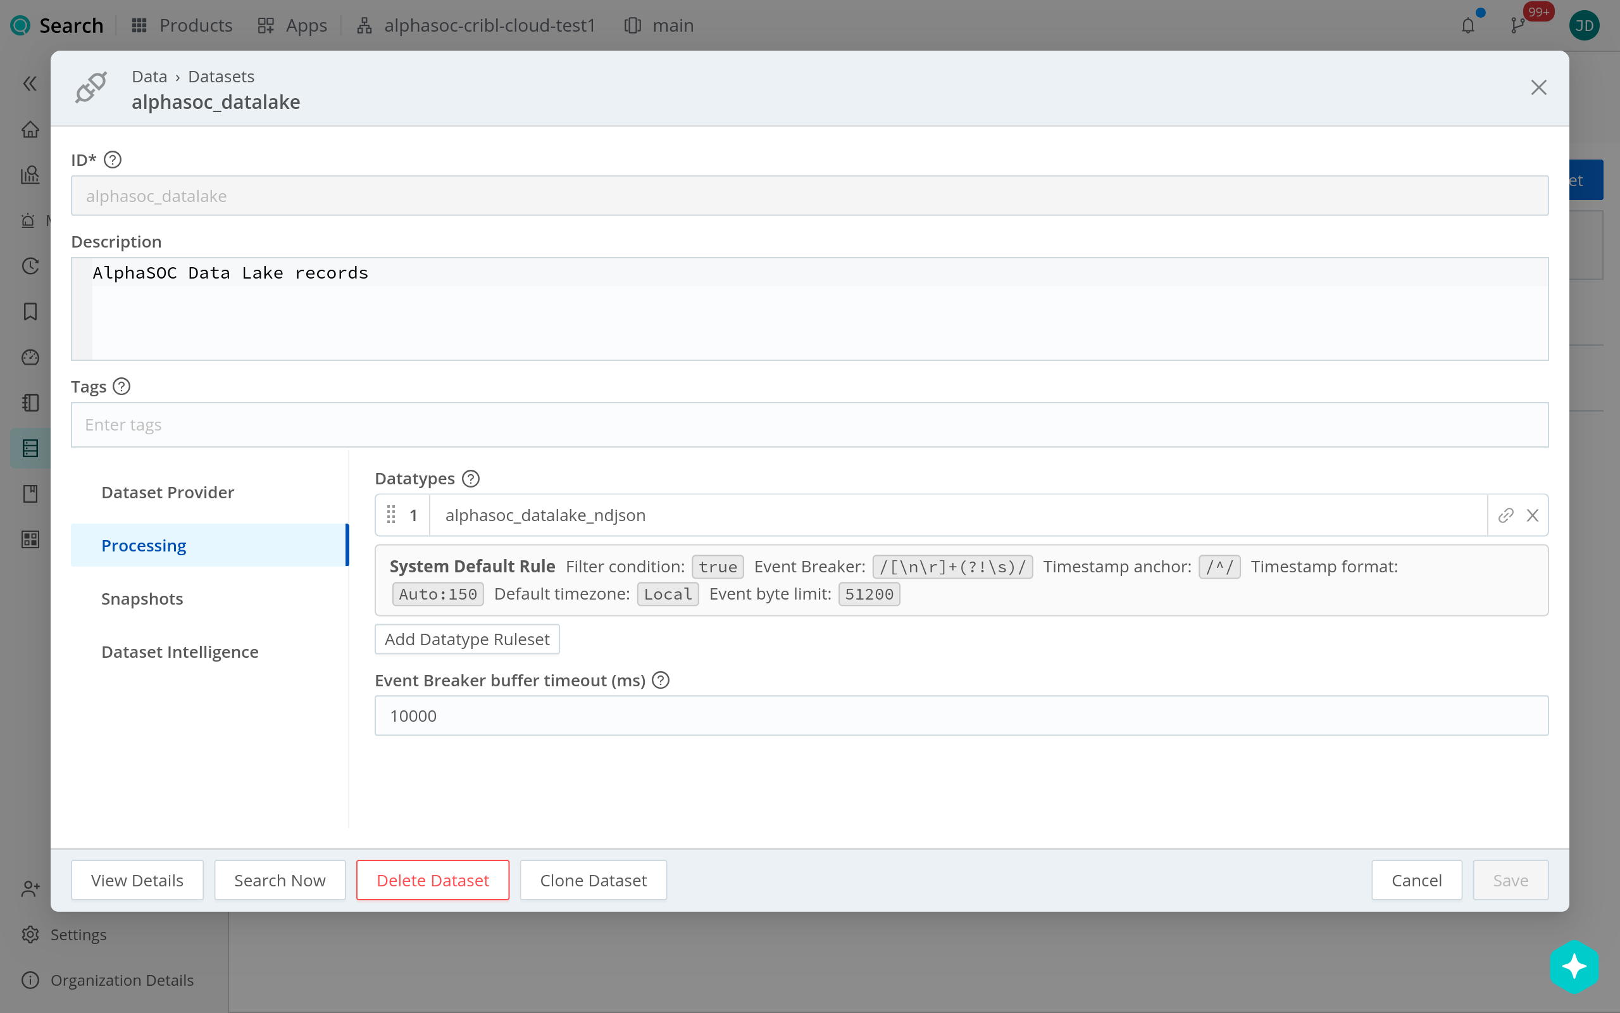Show help for Event Breaker buffer timeout
1620x1013 pixels.
tap(661, 680)
